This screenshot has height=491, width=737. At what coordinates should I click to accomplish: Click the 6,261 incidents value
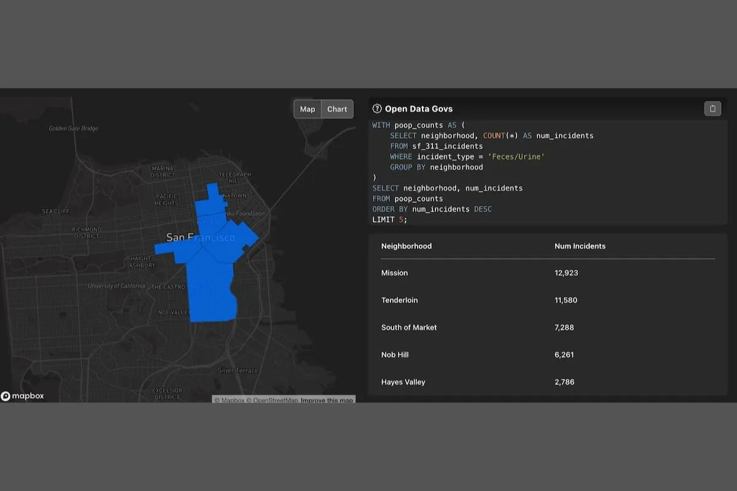[x=564, y=355]
